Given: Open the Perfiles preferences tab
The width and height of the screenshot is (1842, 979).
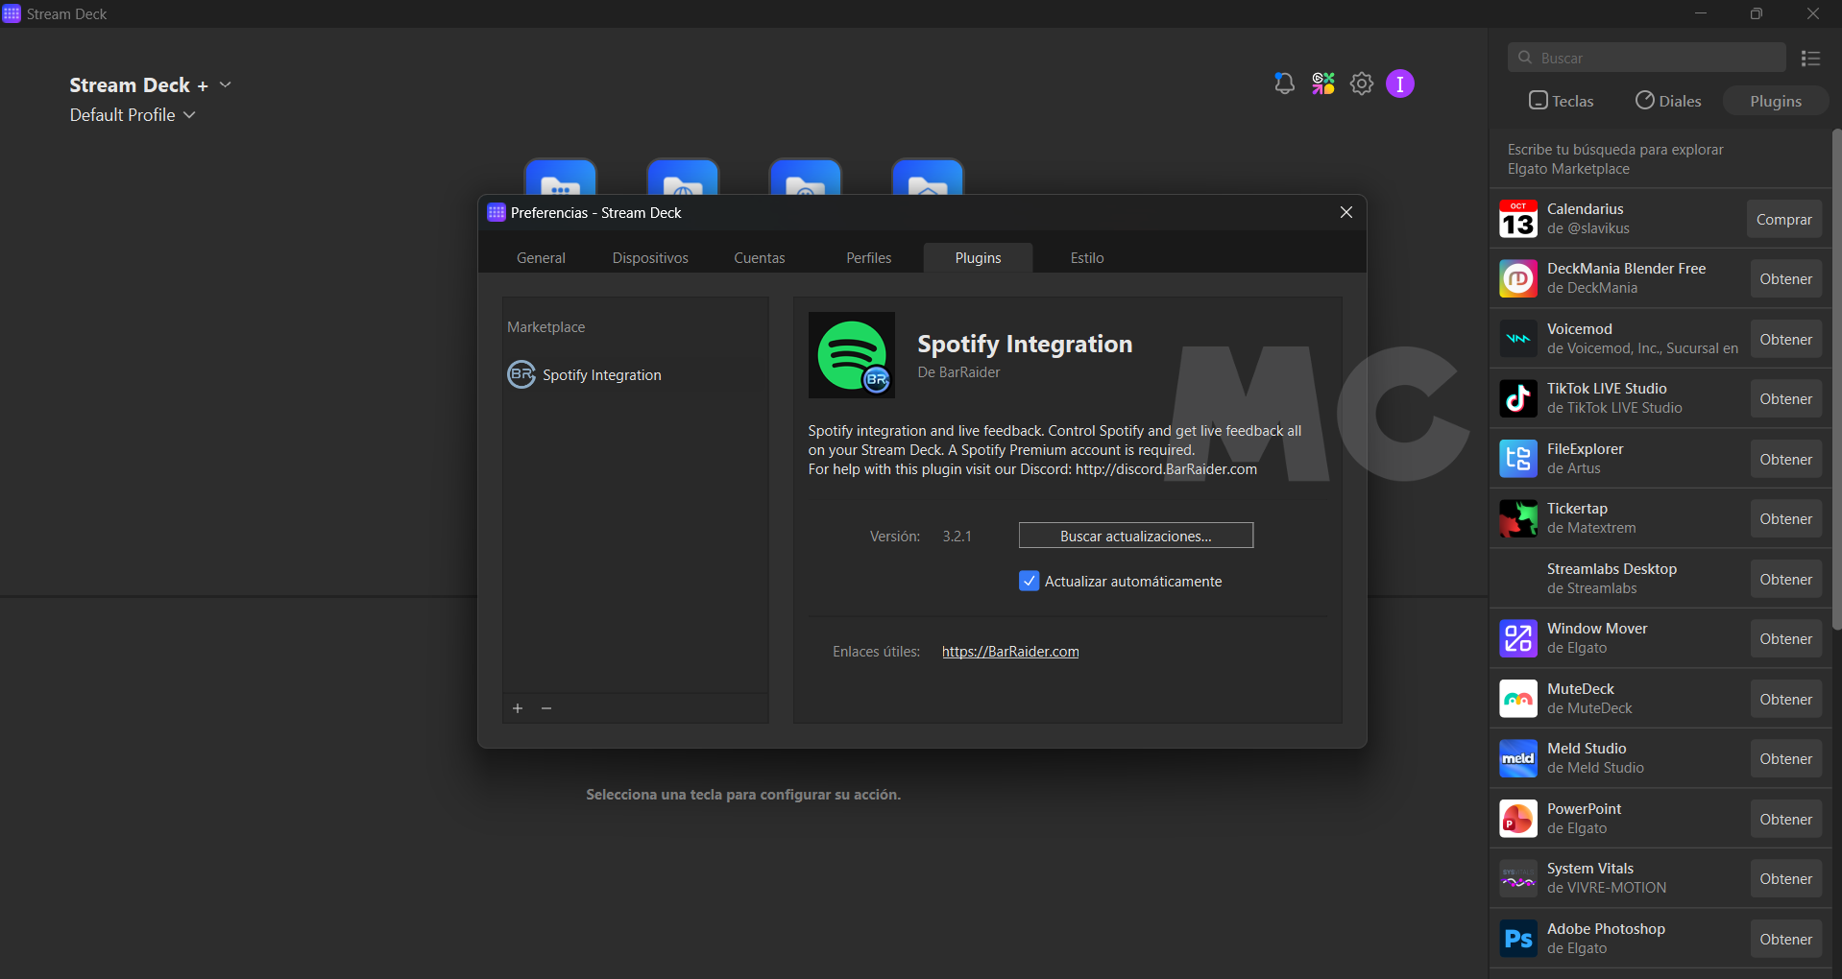Looking at the screenshot, I should point(868,258).
